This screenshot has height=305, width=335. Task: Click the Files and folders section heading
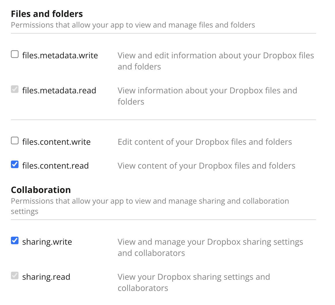click(47, 13)
